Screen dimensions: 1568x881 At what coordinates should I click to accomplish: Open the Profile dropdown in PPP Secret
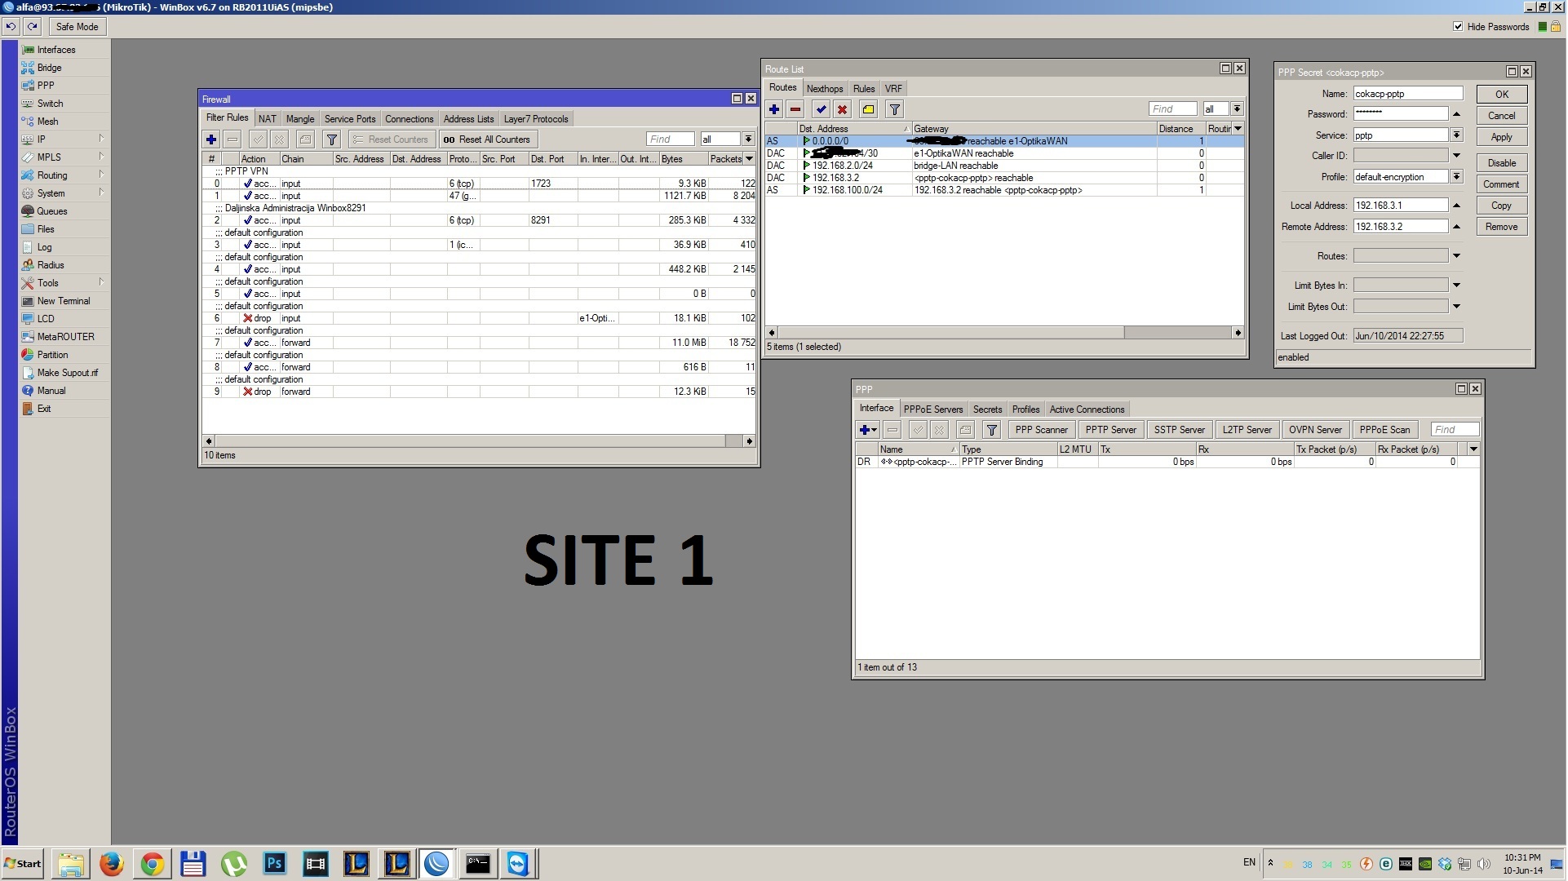[1456, 176]
